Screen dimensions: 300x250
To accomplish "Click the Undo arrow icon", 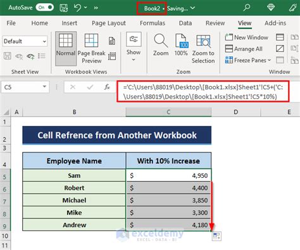I will pyautogui.click(x=77, y=8).
